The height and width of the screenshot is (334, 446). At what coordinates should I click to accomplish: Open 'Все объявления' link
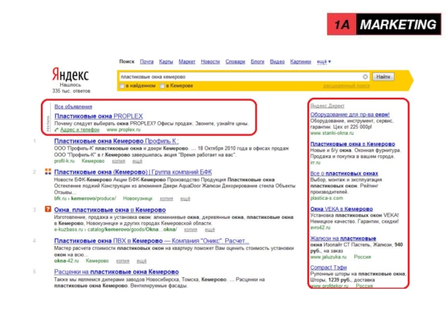pos(74,107)
